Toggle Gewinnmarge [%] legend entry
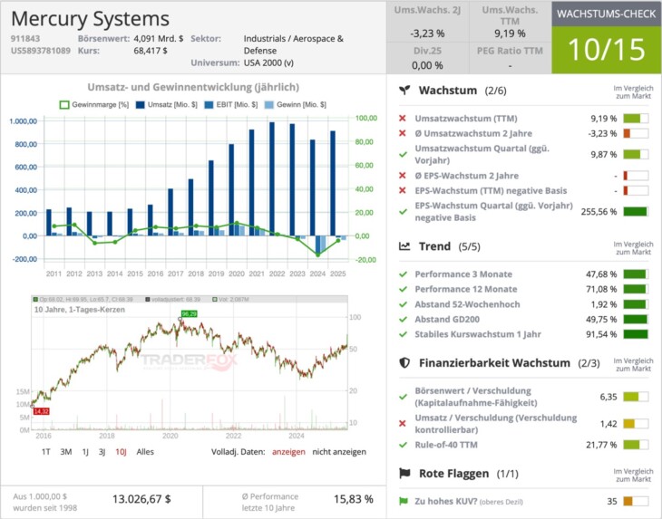This screenshot has width=662, height=519. pyautogui.click(x=93, y=104)
